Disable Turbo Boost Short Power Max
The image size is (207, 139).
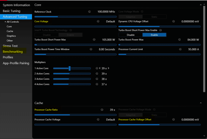131,35
